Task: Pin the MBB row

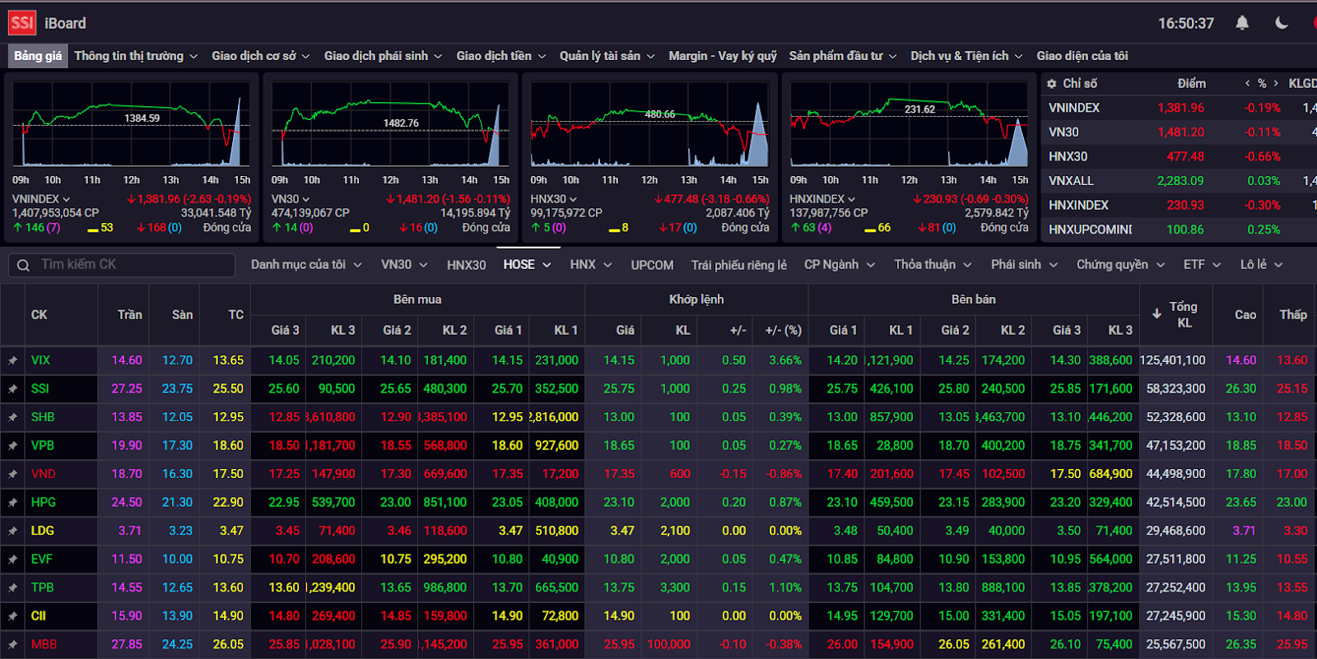Action: (x=12, y=644)
